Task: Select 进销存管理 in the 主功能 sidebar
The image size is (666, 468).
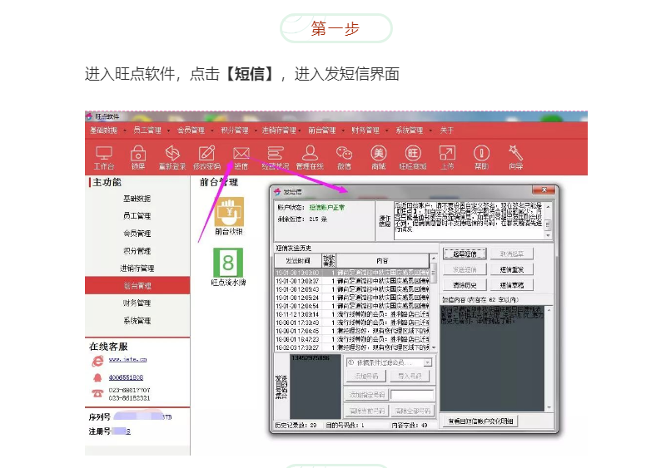Action: (137, 268)
